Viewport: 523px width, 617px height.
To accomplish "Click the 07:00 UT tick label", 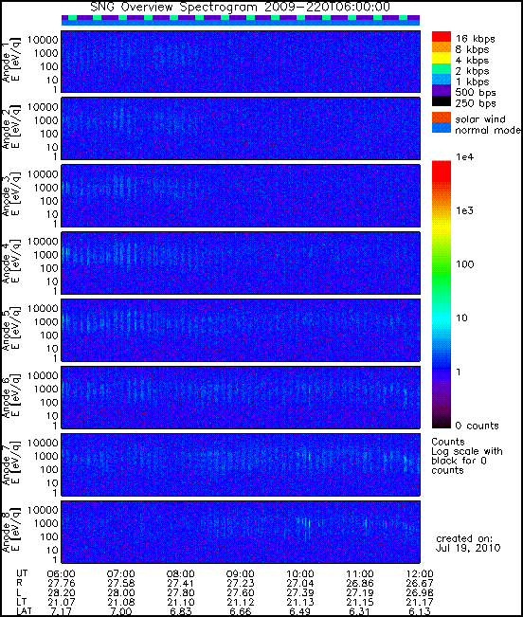I will point(120,574).
